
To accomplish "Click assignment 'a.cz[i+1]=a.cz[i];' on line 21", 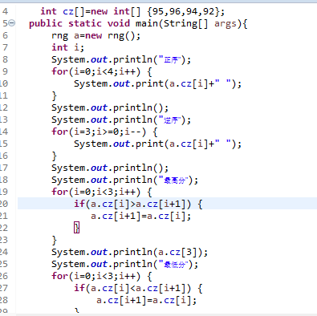I will [x=141, y=216].
